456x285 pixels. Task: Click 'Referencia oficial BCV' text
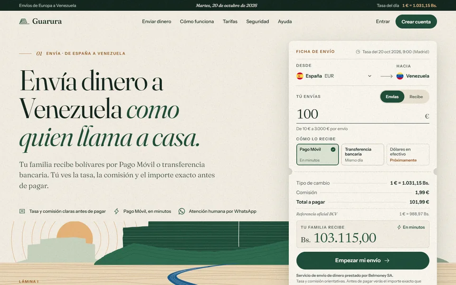click(317, 214)
